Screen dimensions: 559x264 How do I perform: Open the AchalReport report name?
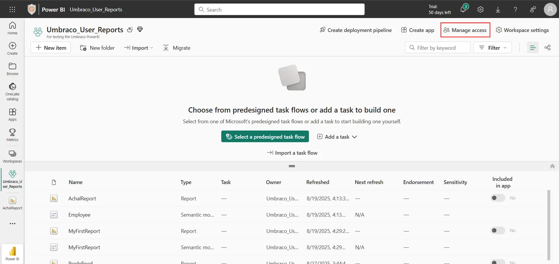click(x=82, y=198)
